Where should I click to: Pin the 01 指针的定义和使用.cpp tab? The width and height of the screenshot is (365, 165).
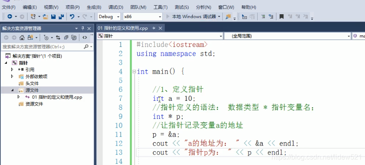154,28
